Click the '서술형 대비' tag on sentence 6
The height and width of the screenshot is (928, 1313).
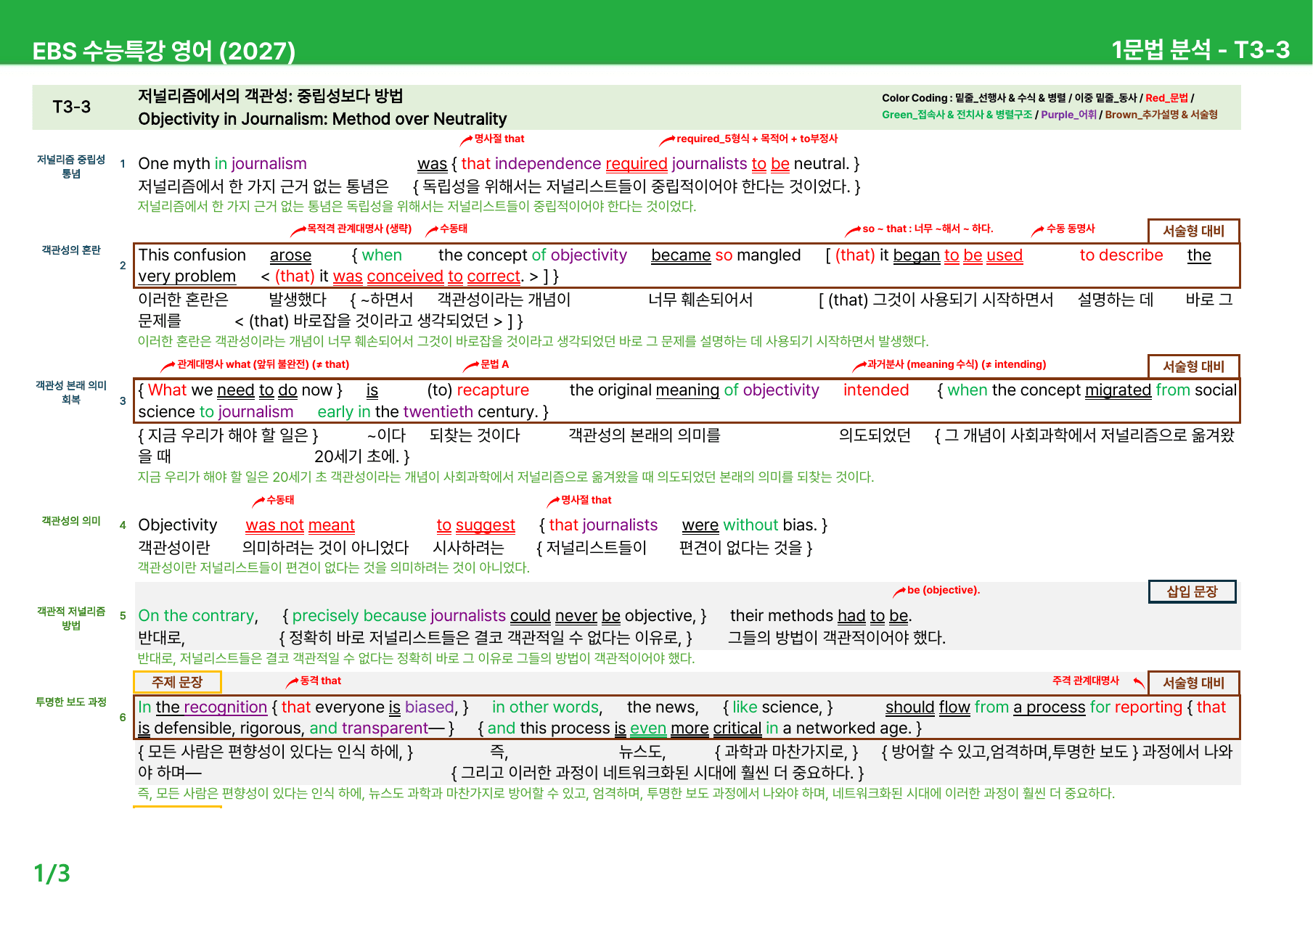[x=1193, y=683]
